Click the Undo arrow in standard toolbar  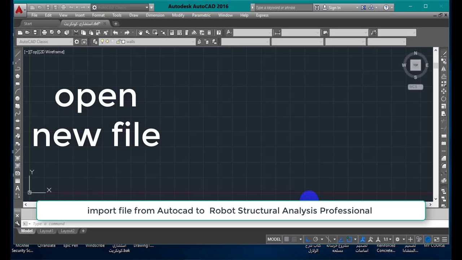(x=115, y=32)
